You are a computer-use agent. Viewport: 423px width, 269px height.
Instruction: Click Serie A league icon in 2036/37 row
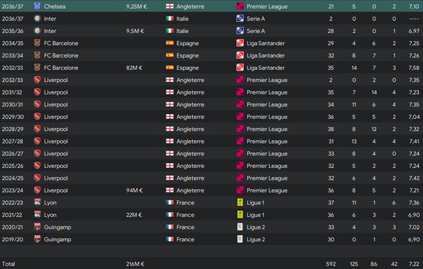click(x=240, y=19)
